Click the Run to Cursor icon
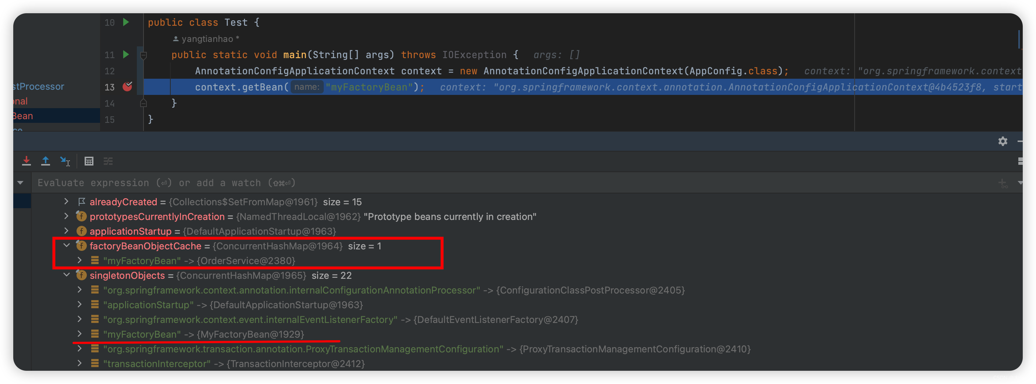Screen dimensions: 1036x384 pos(65,161)
